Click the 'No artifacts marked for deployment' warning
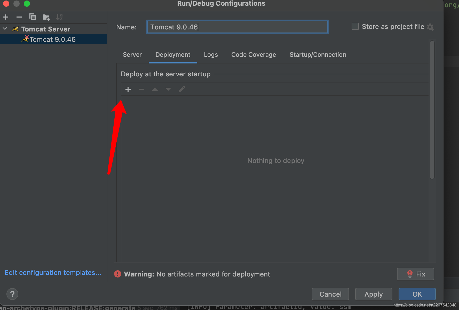459x310 pixels. [x=213, y=274]
